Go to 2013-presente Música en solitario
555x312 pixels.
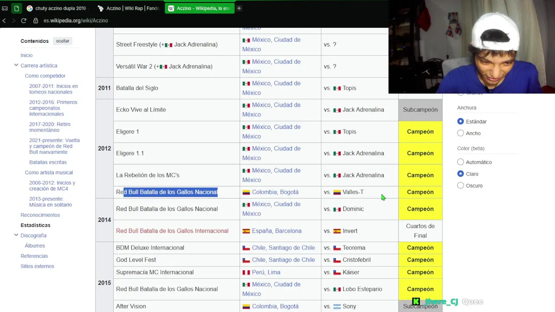point(50,201)
